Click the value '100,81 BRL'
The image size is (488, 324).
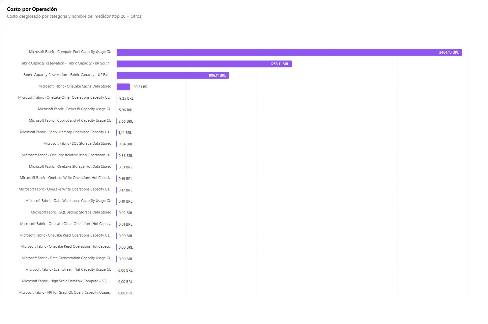(141, 87)
